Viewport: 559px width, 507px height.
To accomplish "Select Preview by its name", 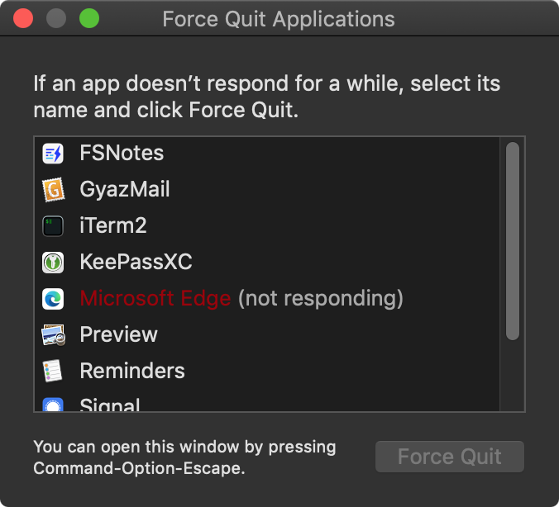I will (x=118, y=334).
